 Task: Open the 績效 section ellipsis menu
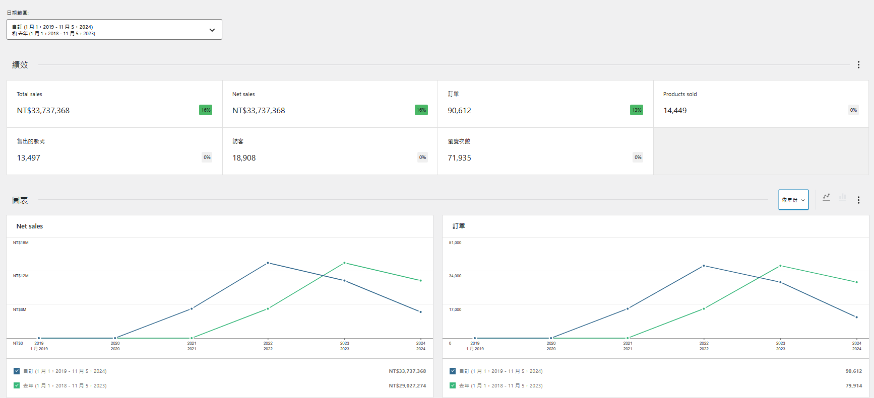click(858, 65)
